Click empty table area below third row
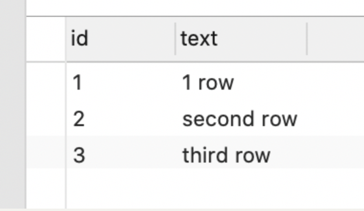 pyautogui.click(x=215, y=188)
